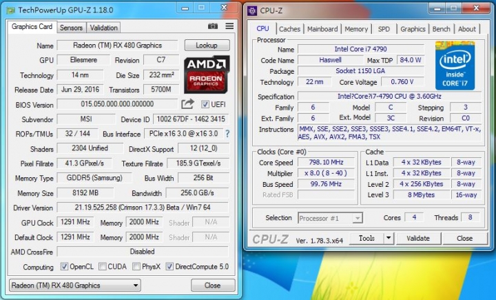Image resolution: width=496 pixels, height=300 pixels.
Task: Click the GPU Clock 1291 MHz field
Action: point(75,222)
